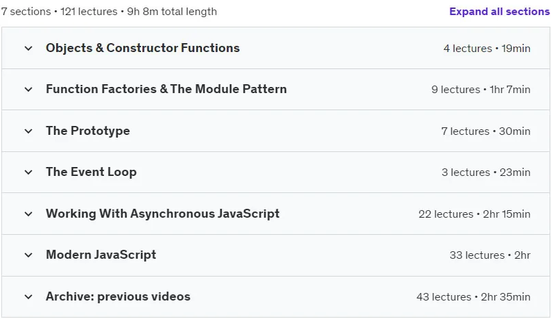Screen dimensions: 551x319
Task: Click the chevron beside Objects & Constructor Functions
Action: pos(29,48)
